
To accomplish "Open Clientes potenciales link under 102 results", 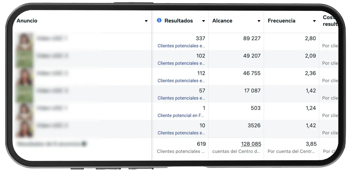I will coord(181,63).
